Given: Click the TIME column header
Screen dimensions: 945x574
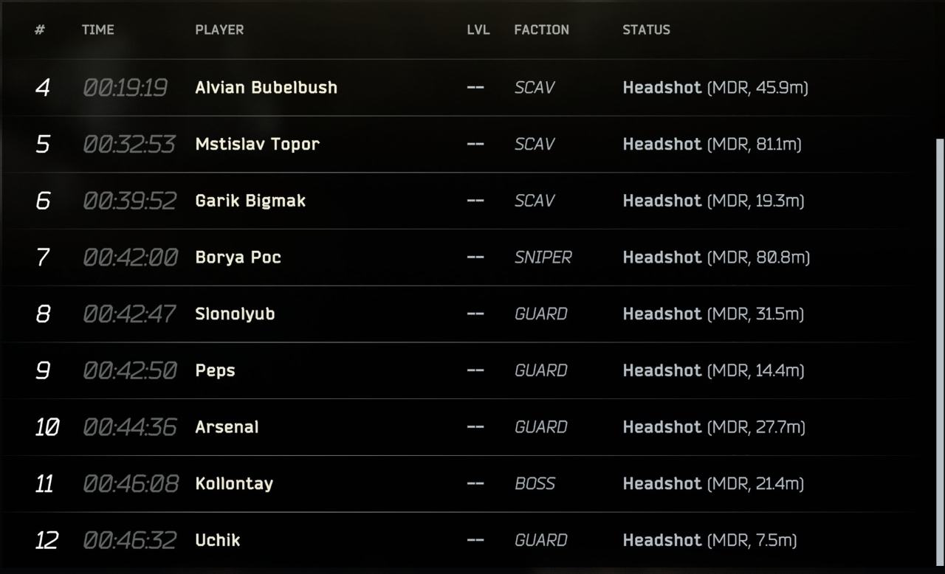Looking at the screenshot, I should click(98, 30).
